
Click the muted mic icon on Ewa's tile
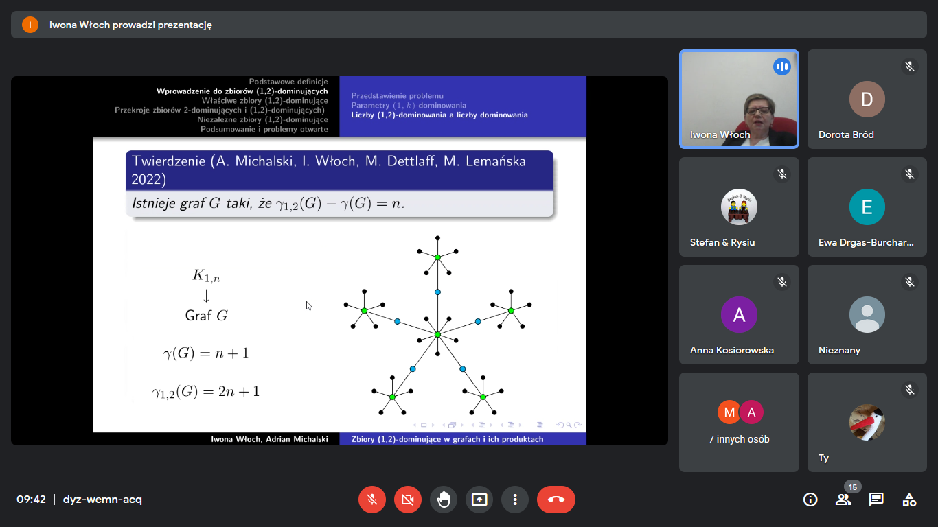(x=910, y=174)
